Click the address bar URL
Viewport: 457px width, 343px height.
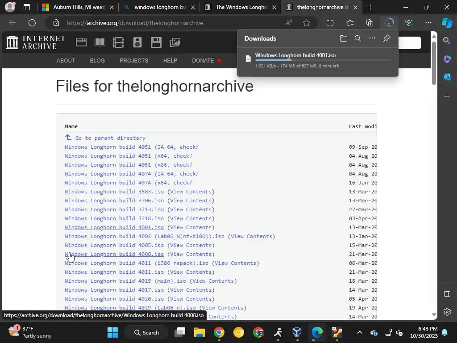pyautogui.click(x=135, y=23)
